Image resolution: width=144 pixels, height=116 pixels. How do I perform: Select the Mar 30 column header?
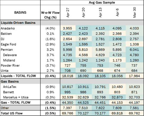pyautogui.click(x=134, y=12)
